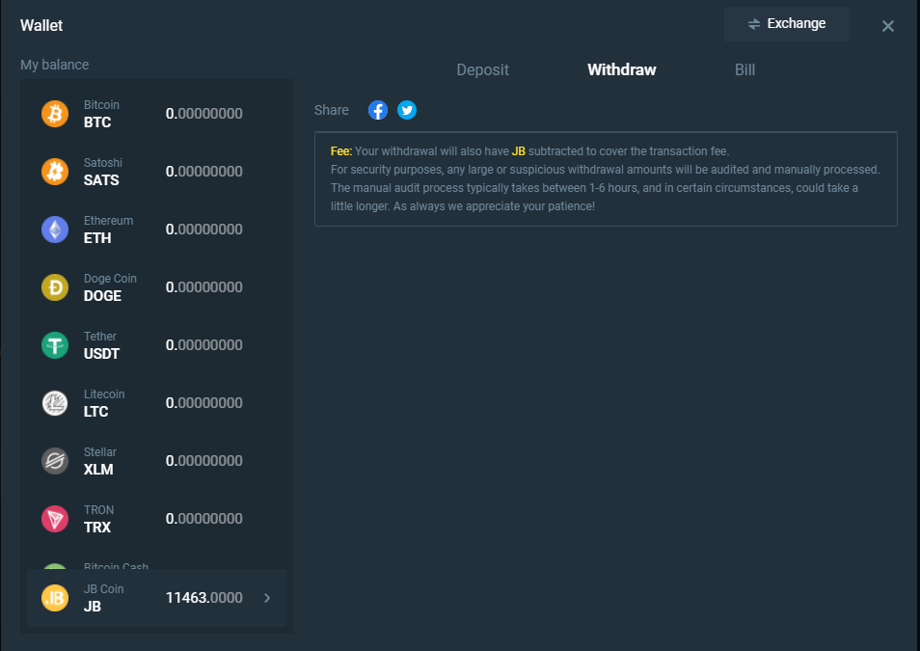Screen dimensions: 920x651
Task: Switch to the Deposit tab
Action: [x=482, y=69]
